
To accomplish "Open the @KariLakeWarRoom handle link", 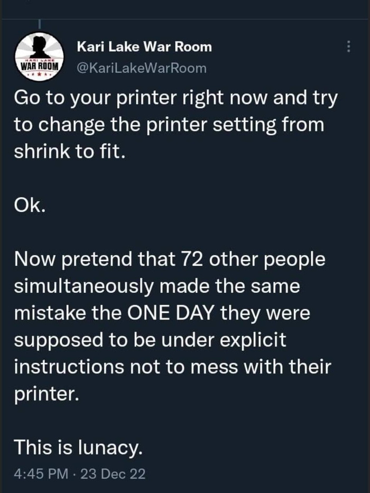I will point(142,68).
